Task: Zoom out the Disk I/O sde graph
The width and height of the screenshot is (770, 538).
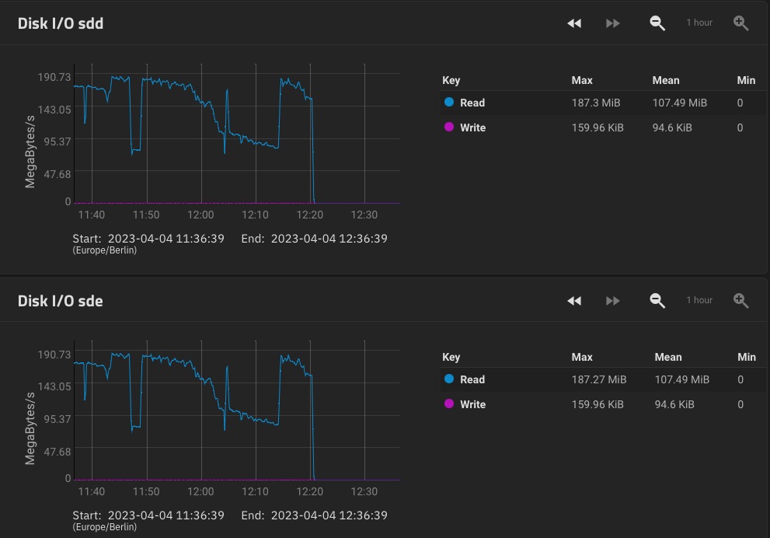Action: (657, 301)
